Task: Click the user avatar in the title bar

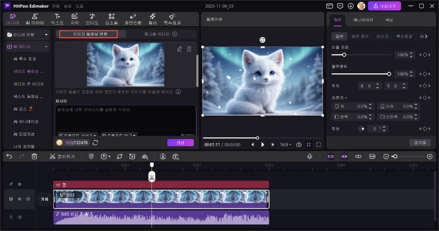Action: point(361,6)
